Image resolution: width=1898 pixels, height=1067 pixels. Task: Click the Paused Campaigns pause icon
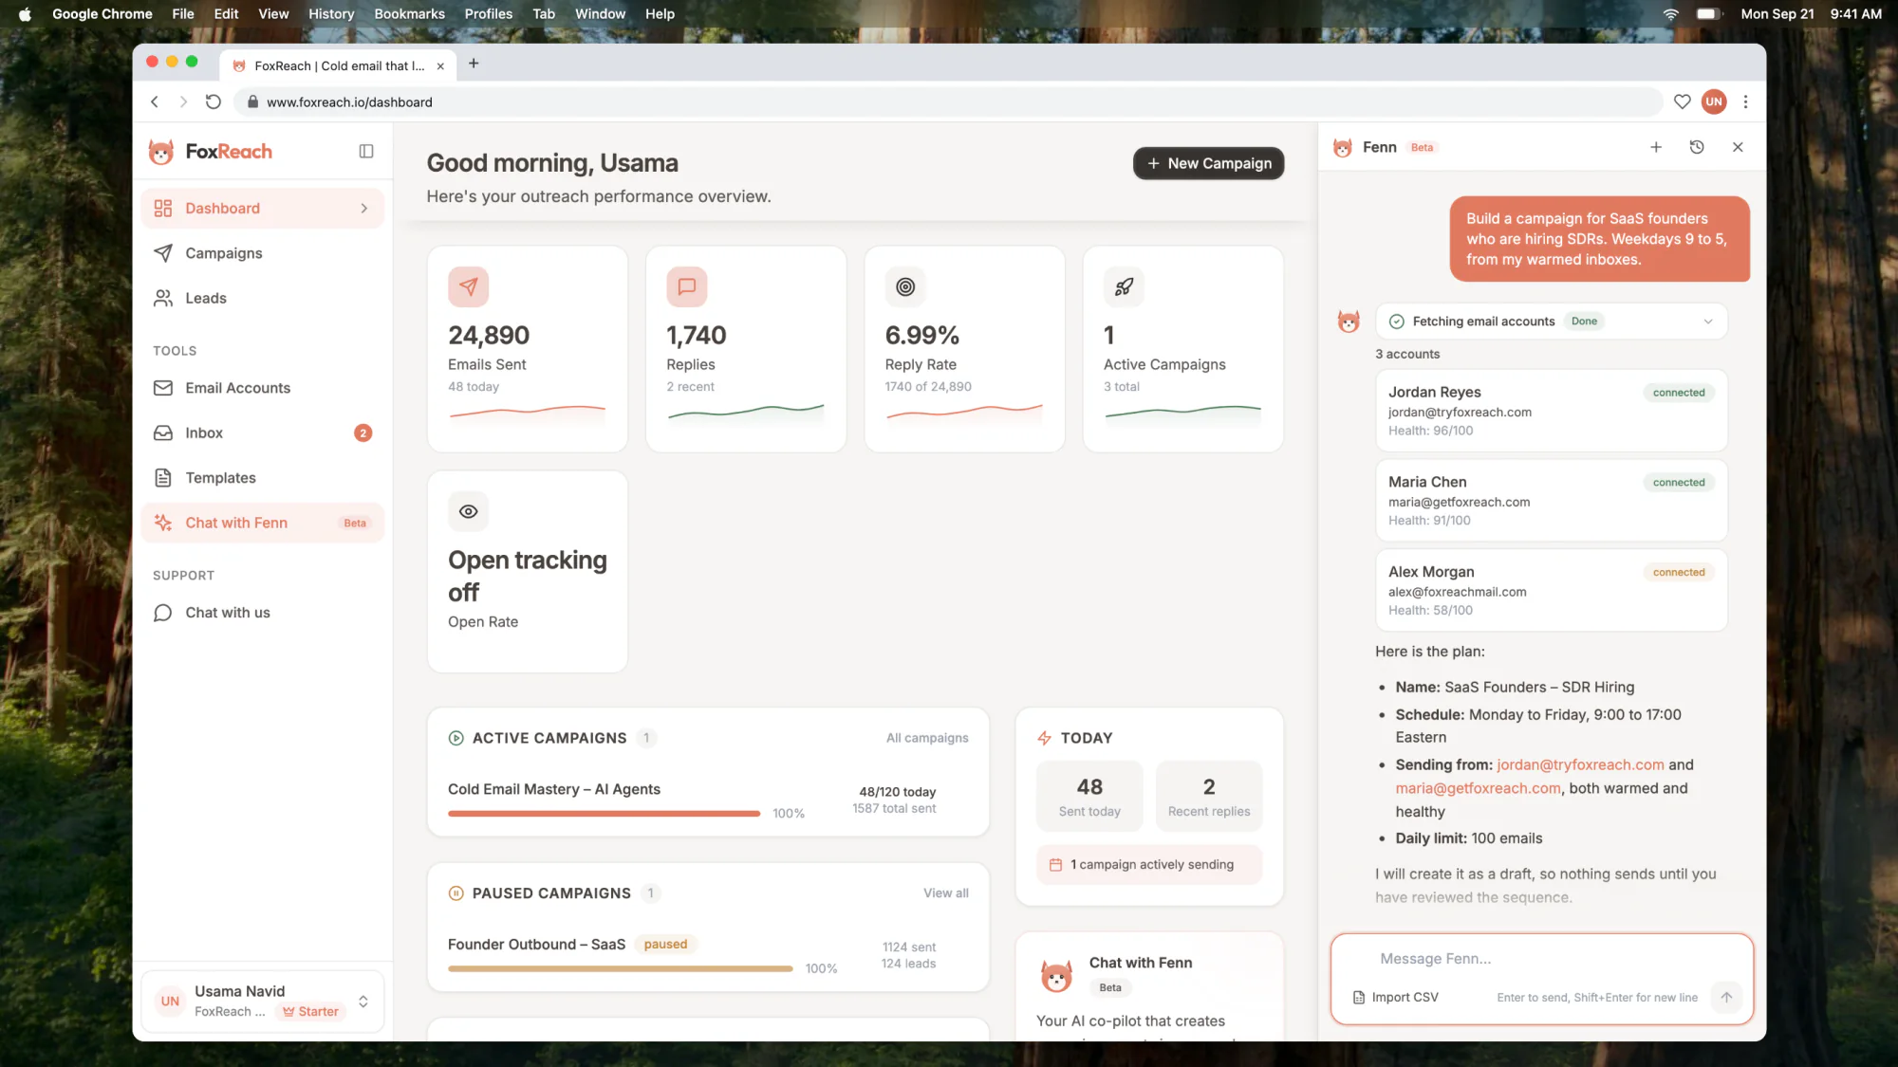456,893
